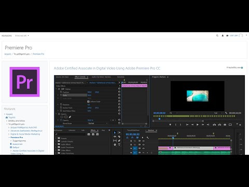Select the Selection tool arrow
The height and width of the screenshot is (187, 249).
pyautogui.click(x=115, y=132)
